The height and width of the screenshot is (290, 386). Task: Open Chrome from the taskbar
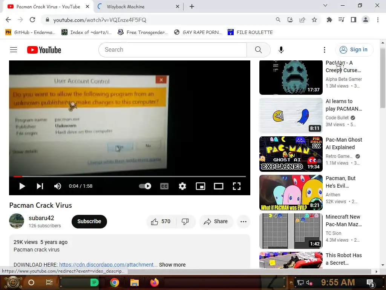coord(115,282)
